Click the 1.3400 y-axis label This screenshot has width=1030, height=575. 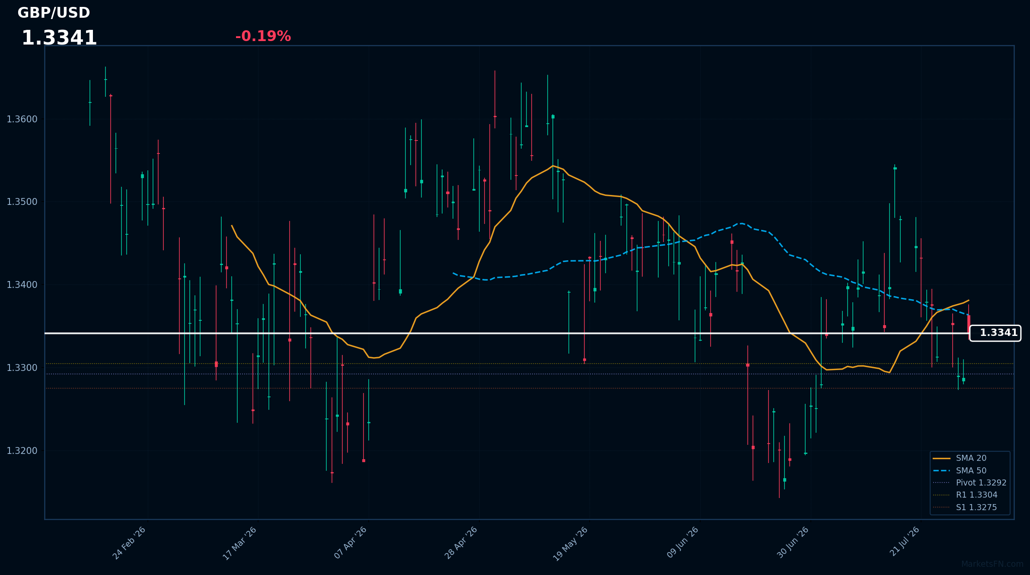[22, 285]
